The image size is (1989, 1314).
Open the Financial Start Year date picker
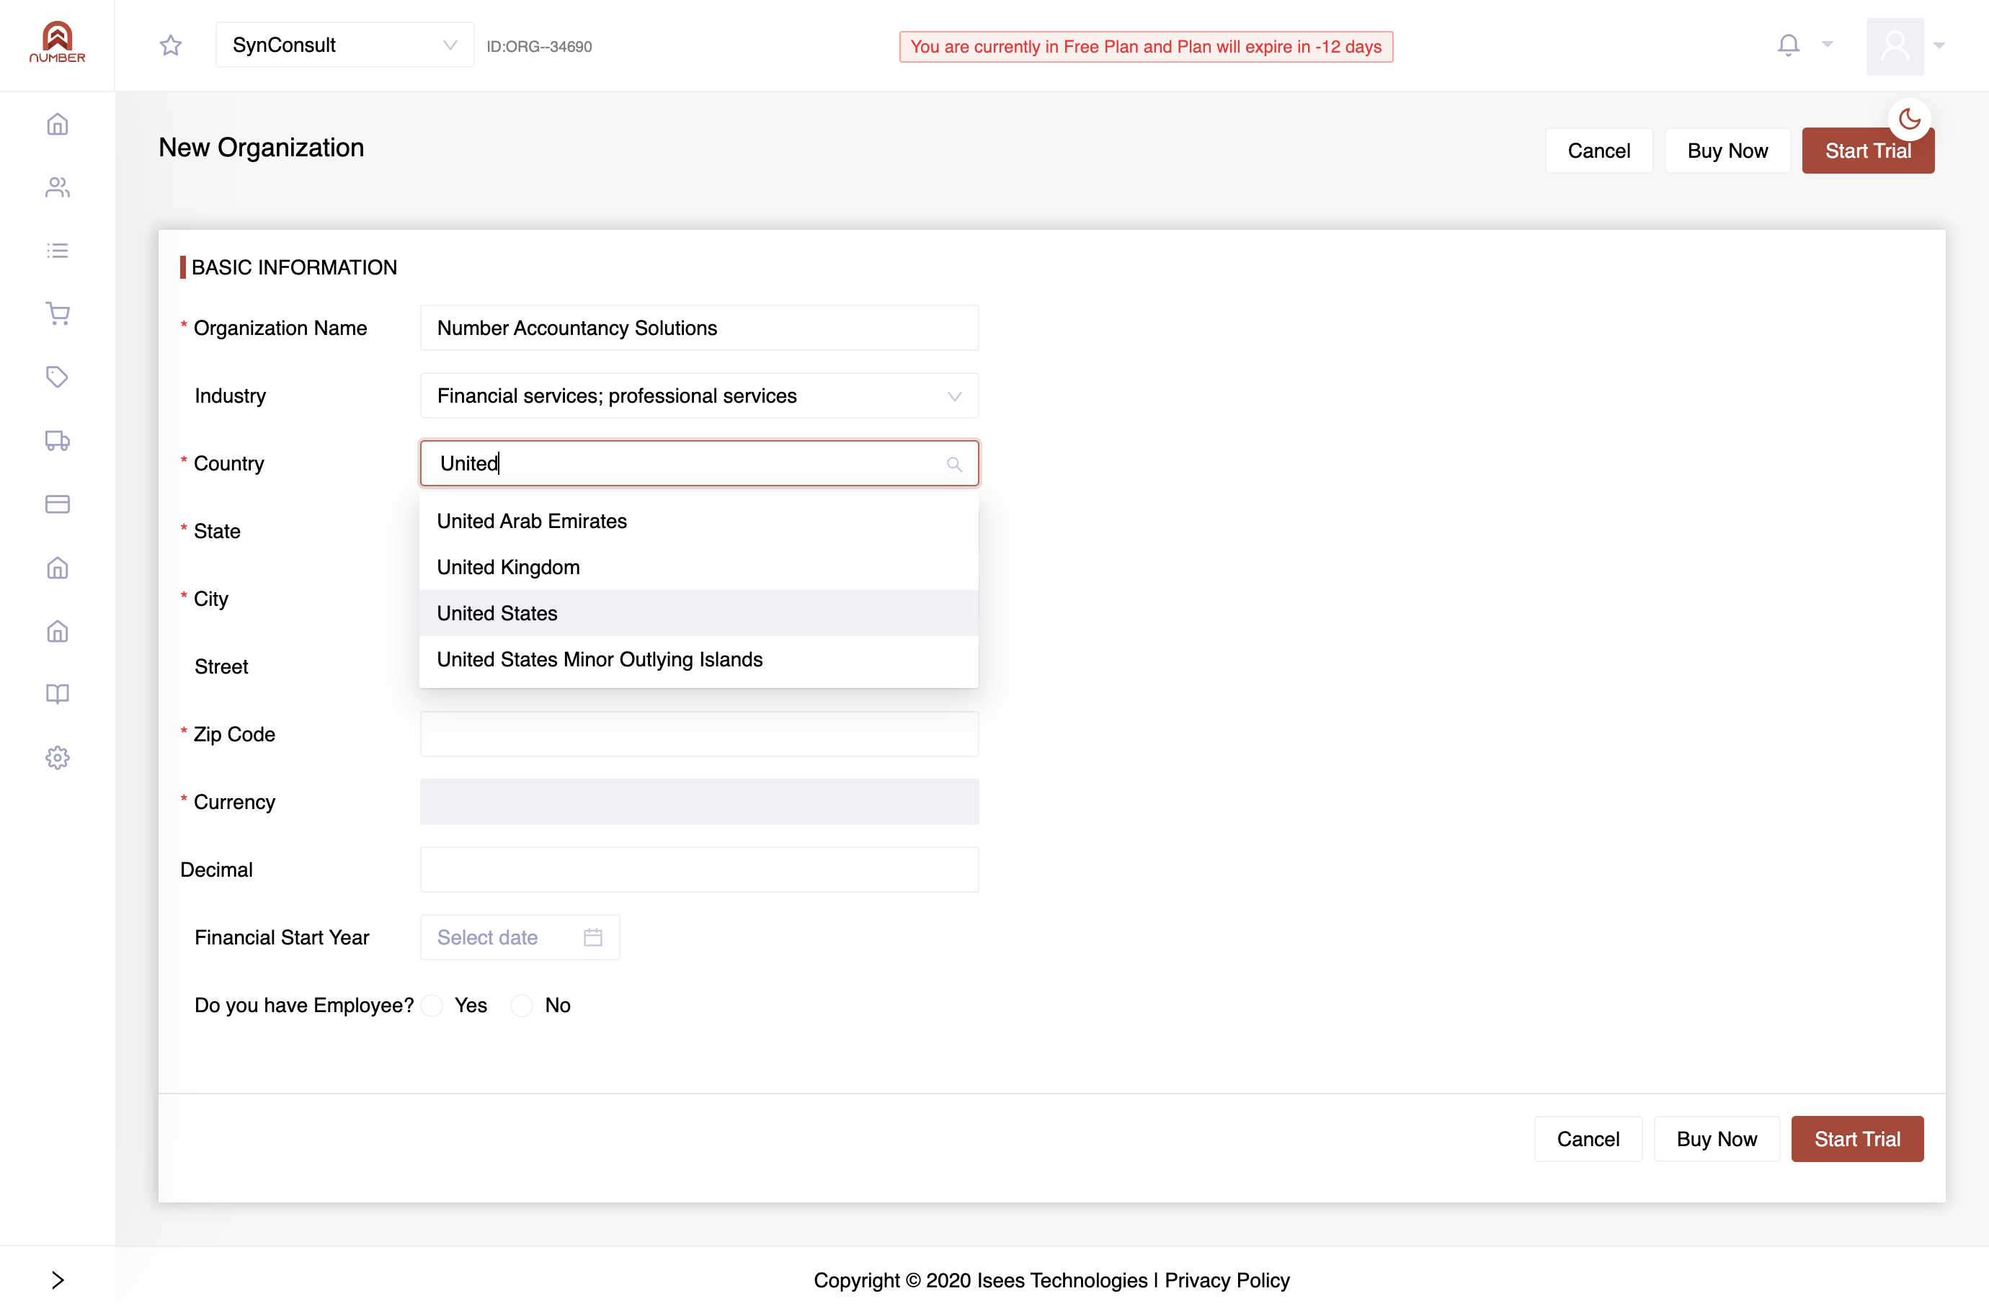(x=520, y=937)
